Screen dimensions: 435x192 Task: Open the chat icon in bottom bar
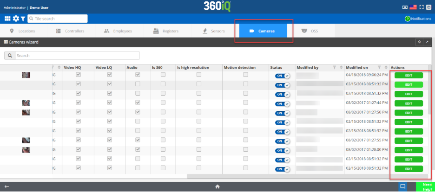tap(403, 186)
